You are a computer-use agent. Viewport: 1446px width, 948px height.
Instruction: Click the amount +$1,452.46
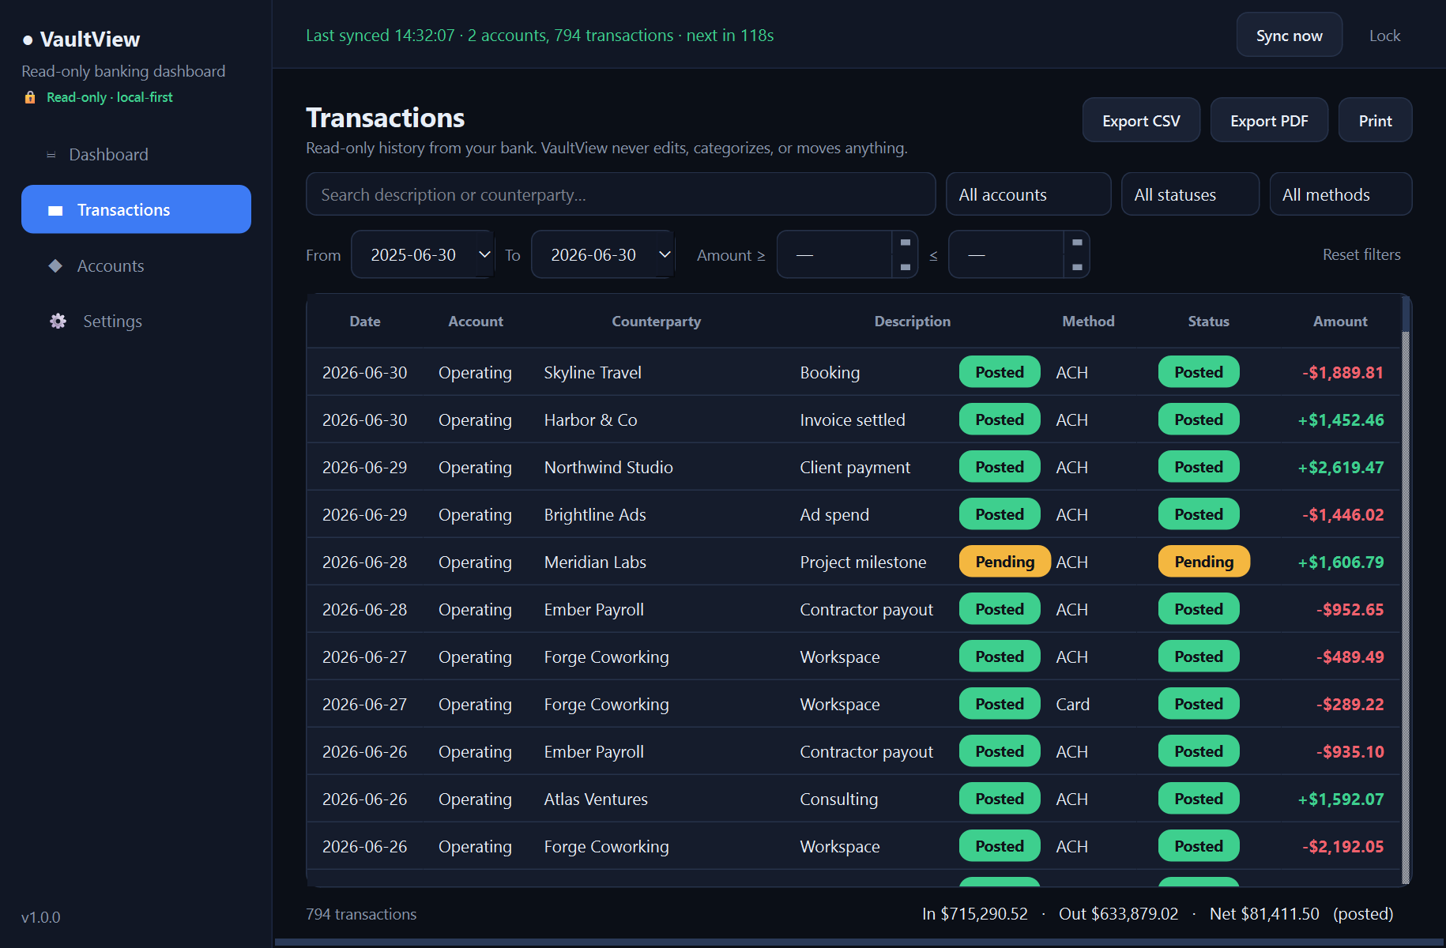1341,419
